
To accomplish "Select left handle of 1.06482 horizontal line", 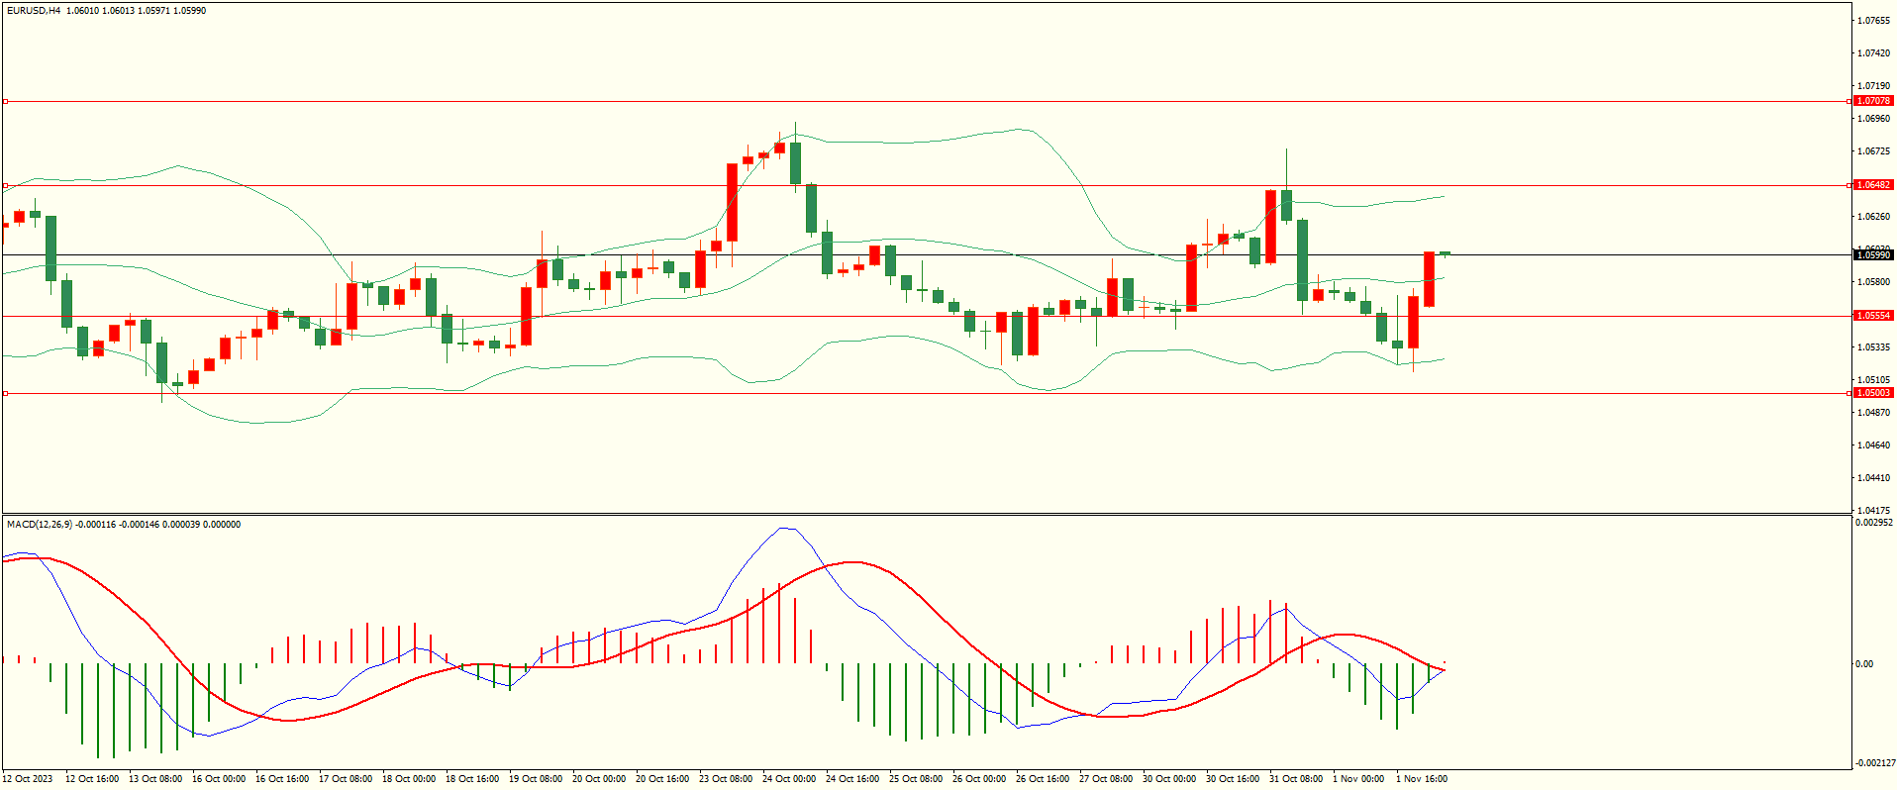I will [x=5, y=185].
